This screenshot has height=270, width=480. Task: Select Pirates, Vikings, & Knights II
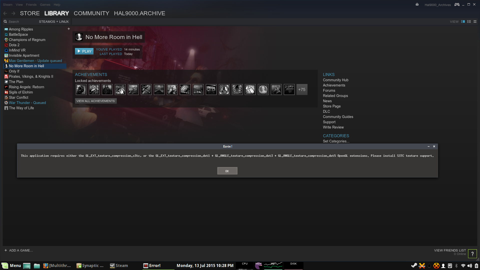pos(34,76)
